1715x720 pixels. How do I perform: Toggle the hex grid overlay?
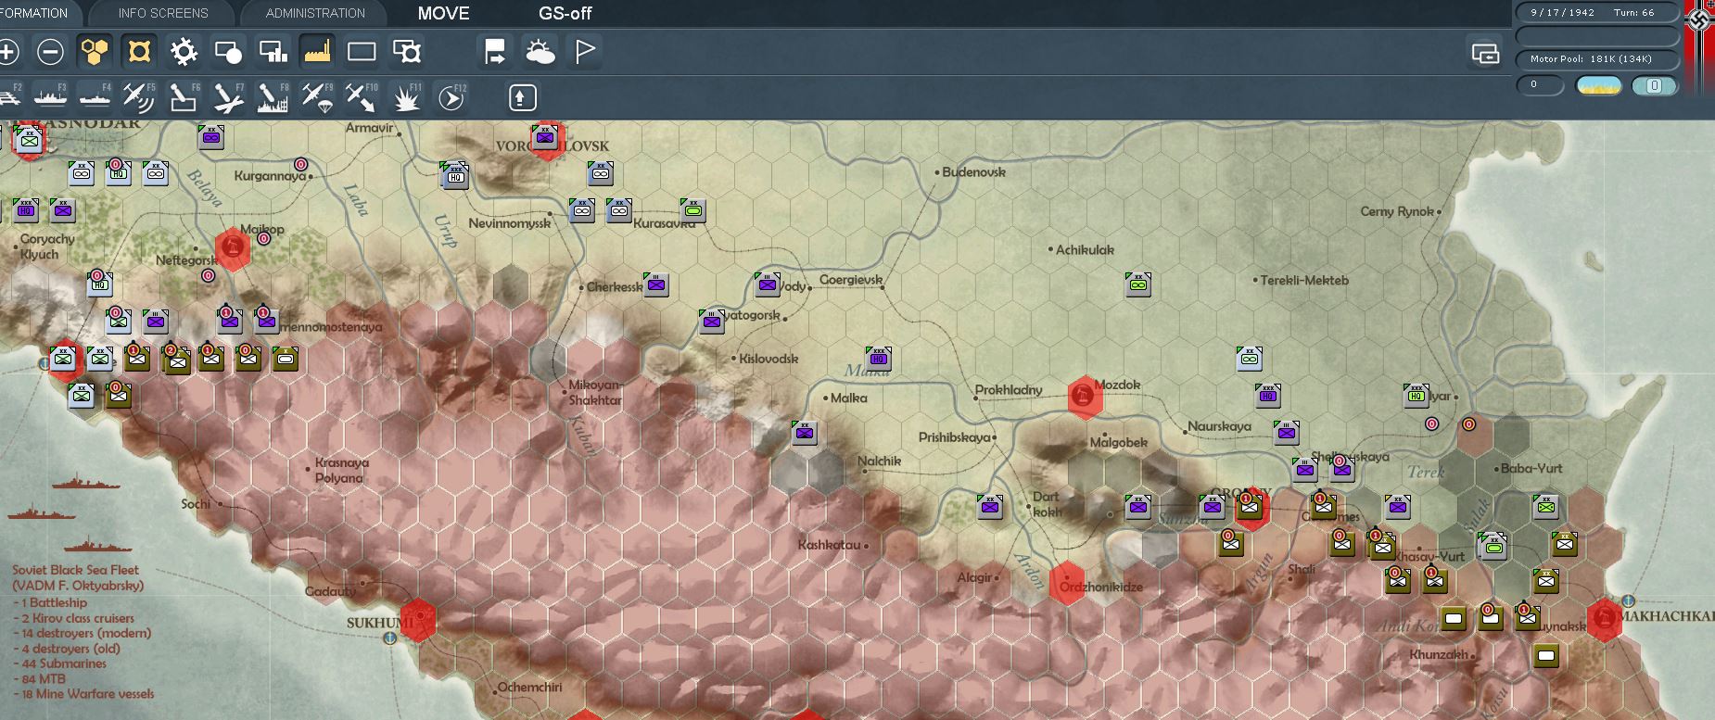95,52
